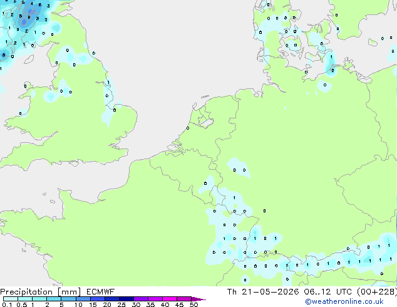Click the 0.5 legend scale number
397x307 pixels.
tap(22, 304)
